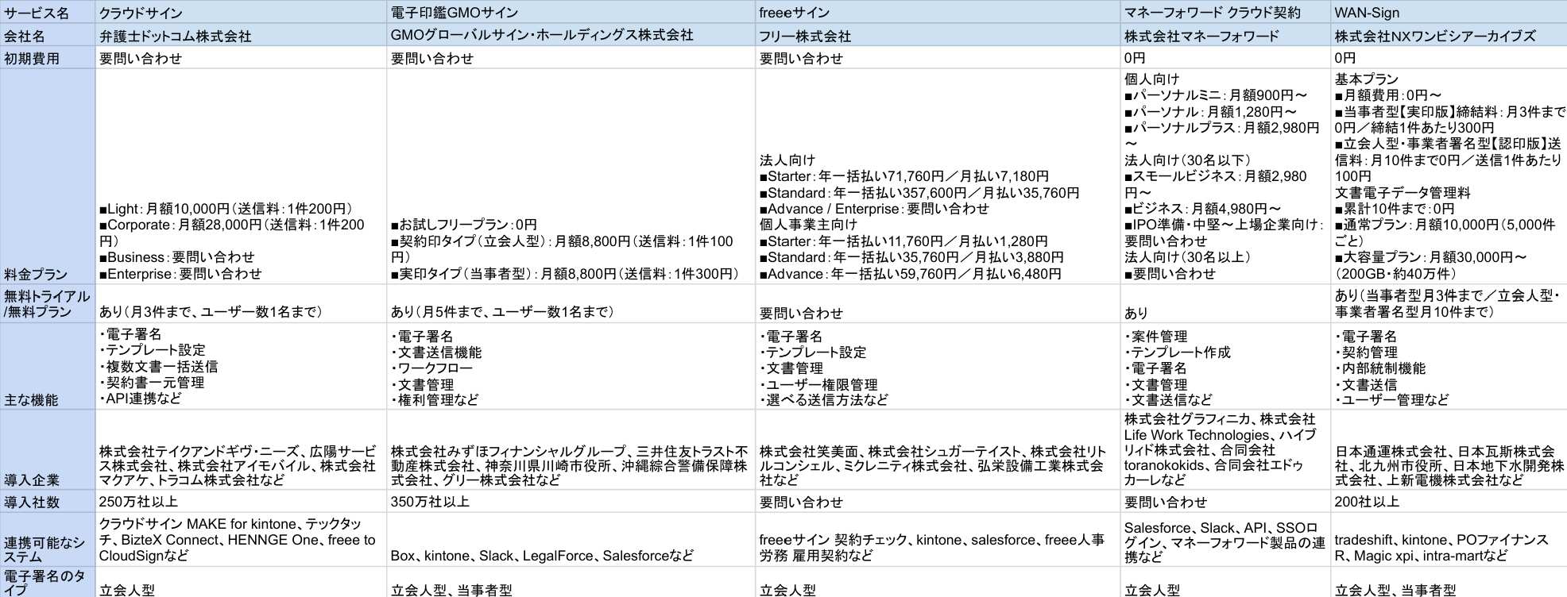This screenshot has height=597, width=1567.
Task: Click the あり(月3件まで、ユーザー数1名まで) cell
Action: coord(241,303)
